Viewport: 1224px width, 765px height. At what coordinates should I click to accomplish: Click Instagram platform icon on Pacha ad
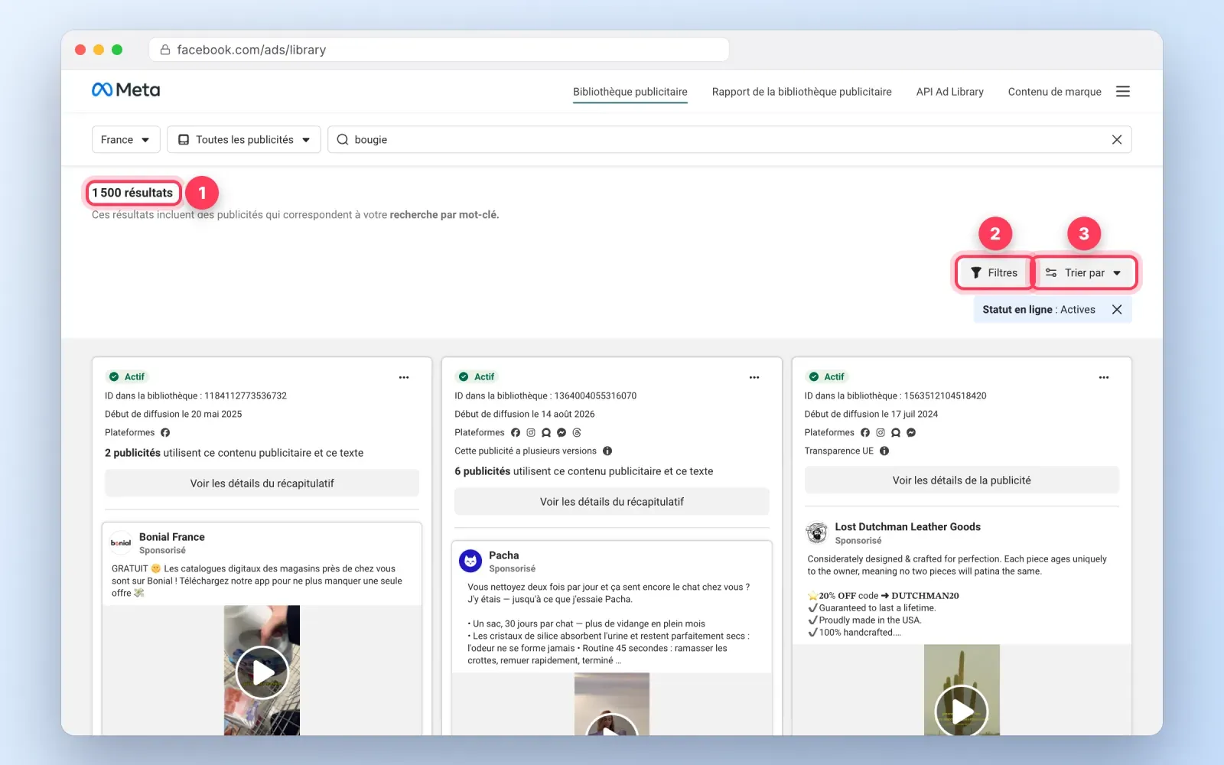pos(531,433)
